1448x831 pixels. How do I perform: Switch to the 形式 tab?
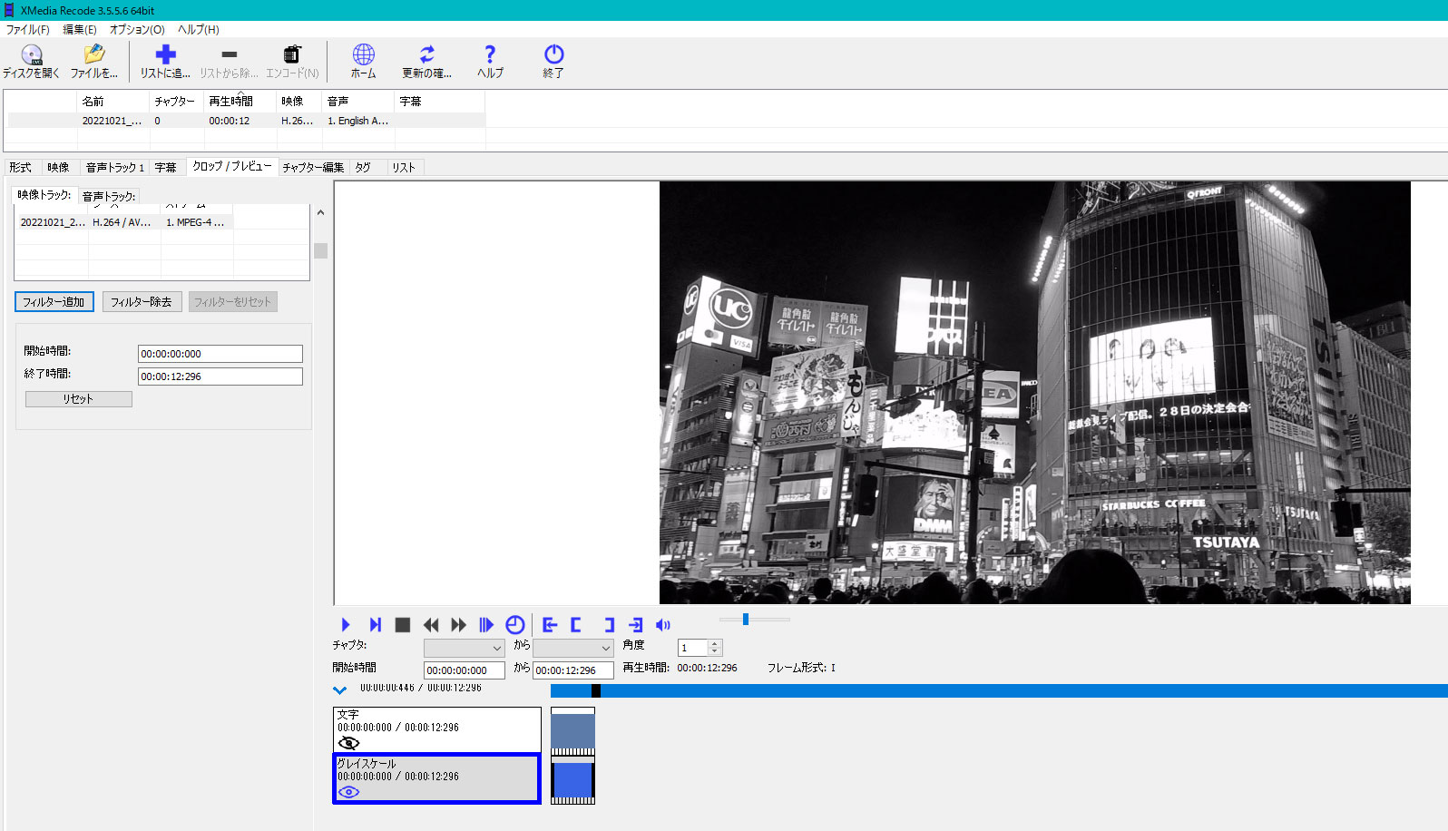click(x=21, y=167)
